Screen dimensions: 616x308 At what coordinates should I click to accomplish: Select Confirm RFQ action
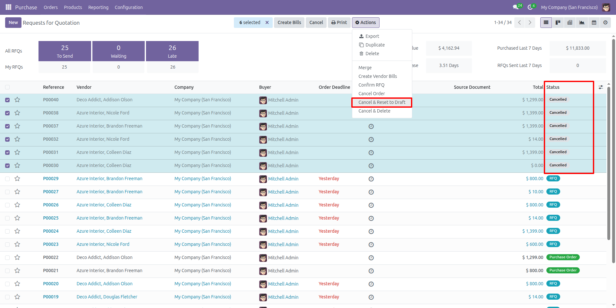tap(382, 85)
